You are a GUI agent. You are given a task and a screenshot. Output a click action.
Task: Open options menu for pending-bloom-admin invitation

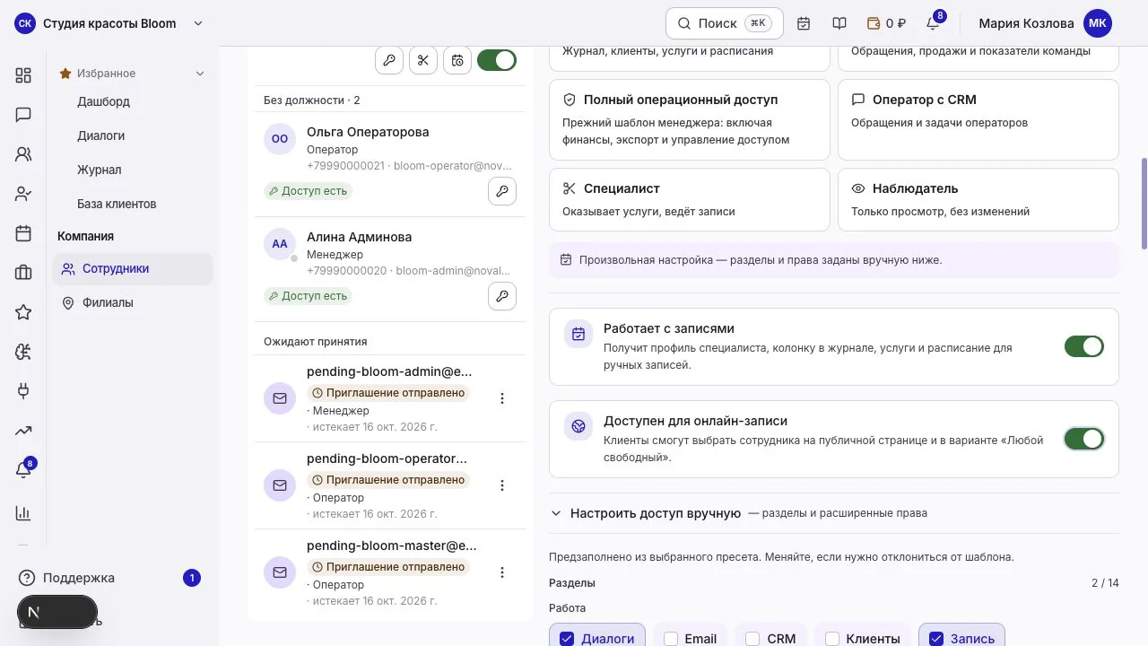pos(502,398)
